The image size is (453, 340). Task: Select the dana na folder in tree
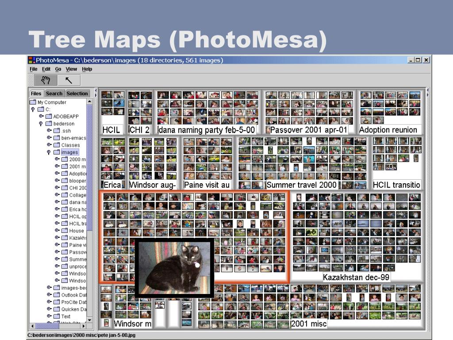(77, 202)
